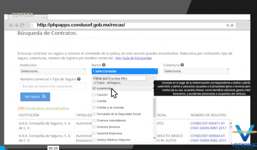Uncheck the Automóviles checkbox

(x=94, y=88)
